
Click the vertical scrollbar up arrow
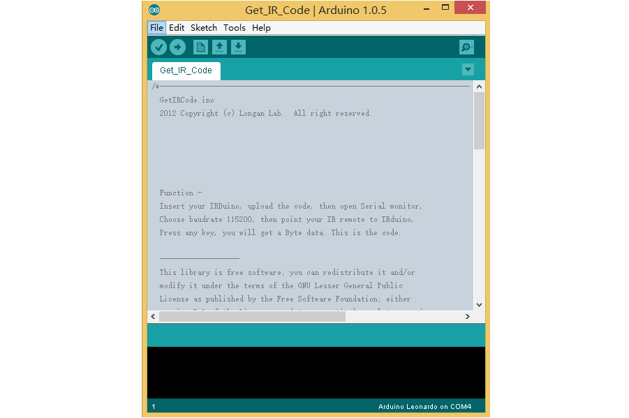coord(479,87)
